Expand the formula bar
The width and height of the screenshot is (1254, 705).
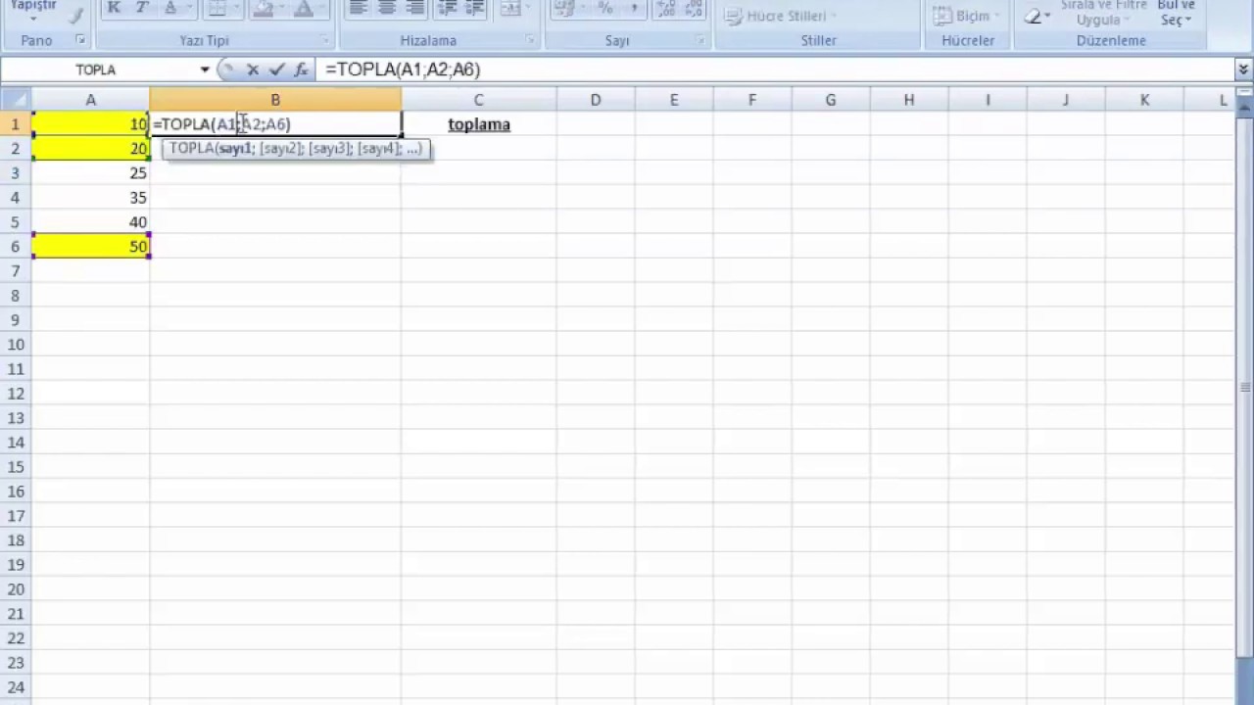pyautogui.click(x=1243, y=70)
